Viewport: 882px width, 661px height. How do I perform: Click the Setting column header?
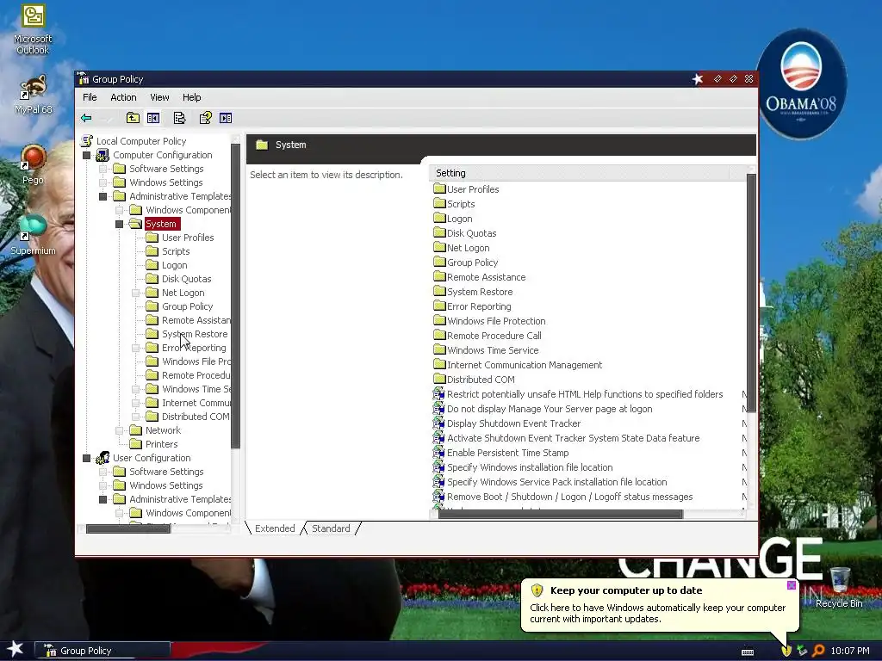579,173
